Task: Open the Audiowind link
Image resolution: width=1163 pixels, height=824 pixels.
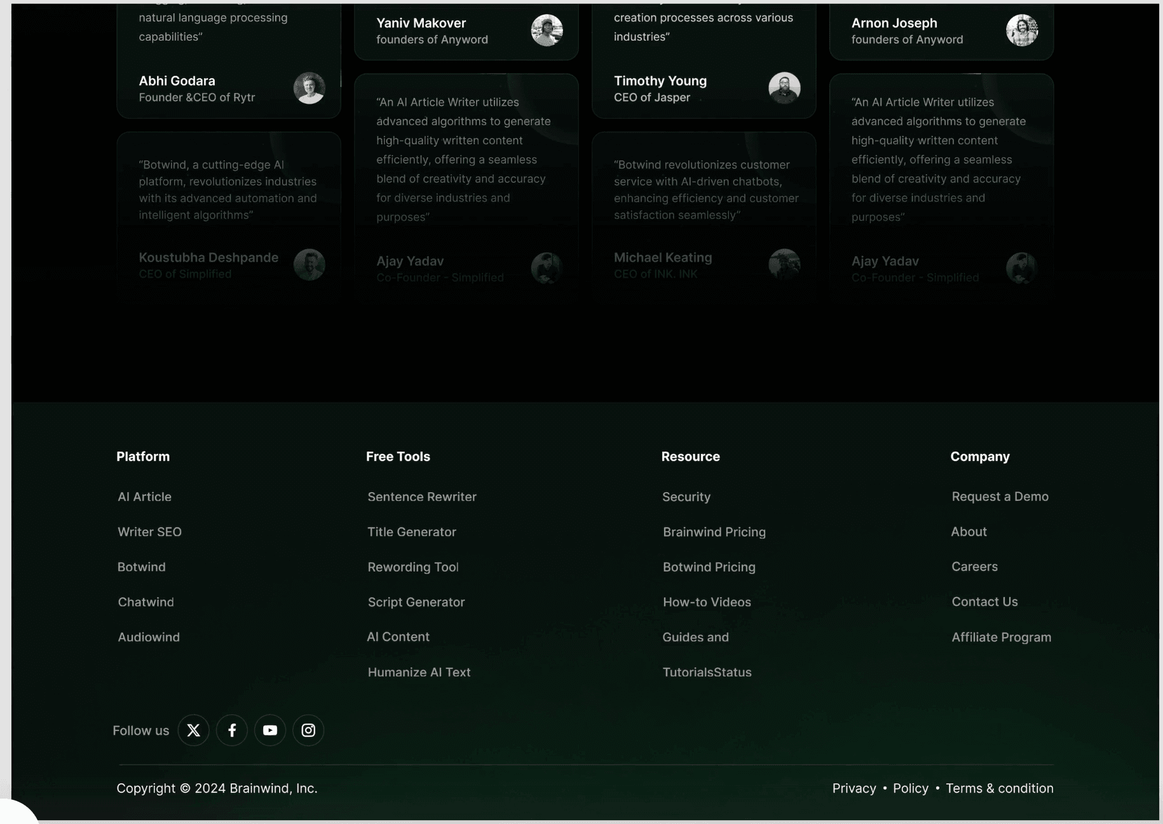Action: [149, 636]
